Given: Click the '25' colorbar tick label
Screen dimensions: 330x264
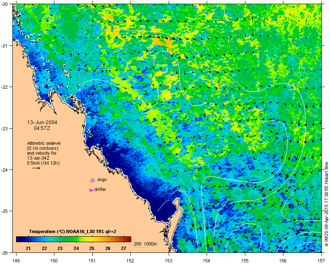Looking at the screenshot, I should coord(92,248).
